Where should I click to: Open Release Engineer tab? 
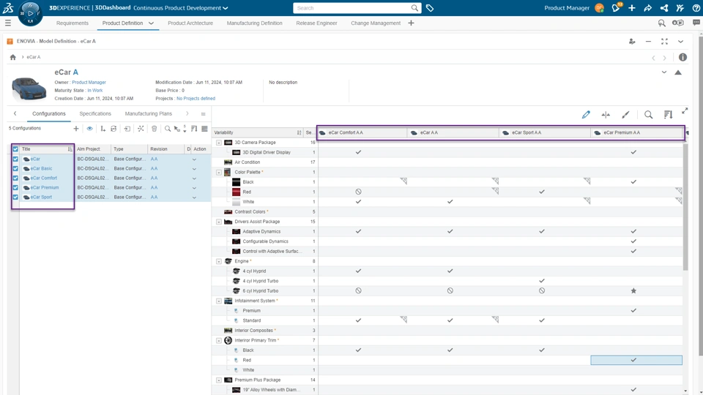(x=316, y=23)
